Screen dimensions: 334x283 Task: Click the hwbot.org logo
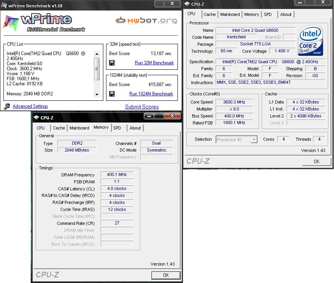pos(146,21)
